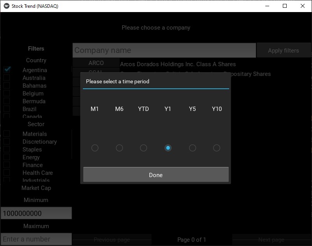Minimize the Stock Trend window
Screen dimensions: 312x246
pos(267,6)
